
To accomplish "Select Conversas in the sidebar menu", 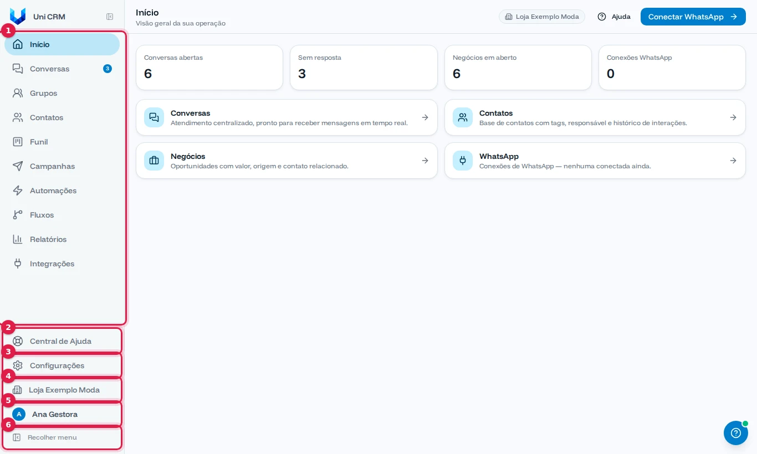I will pyautogui.click(x=62, y=69).
